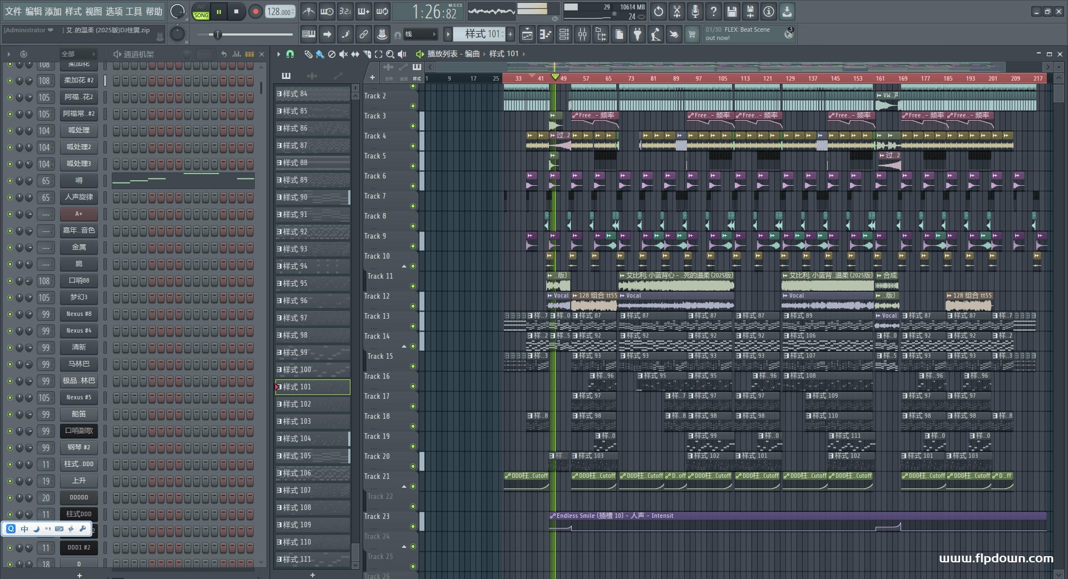Select the slice tool in playlist toolbar

point(367,54)
